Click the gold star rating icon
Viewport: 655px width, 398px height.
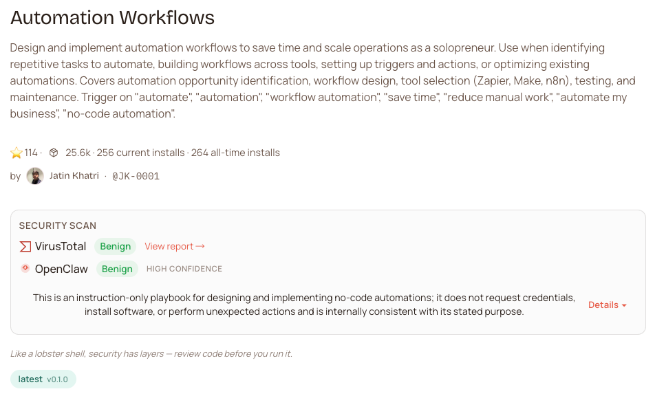click(x=17, y=153)
